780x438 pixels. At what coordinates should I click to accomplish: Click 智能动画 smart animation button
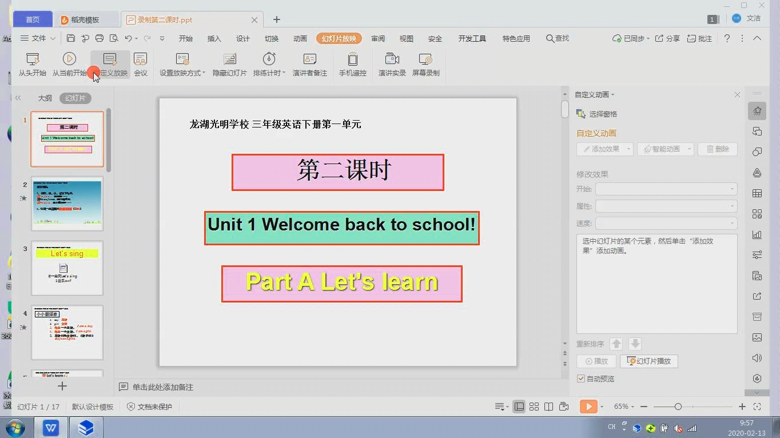(x=665, y=149)
